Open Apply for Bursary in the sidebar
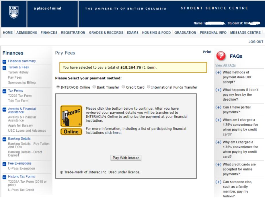This screenshot has height=198, width=265. (20, 125)
